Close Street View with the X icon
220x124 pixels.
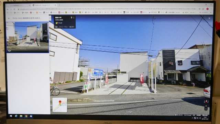click(209, 18)
